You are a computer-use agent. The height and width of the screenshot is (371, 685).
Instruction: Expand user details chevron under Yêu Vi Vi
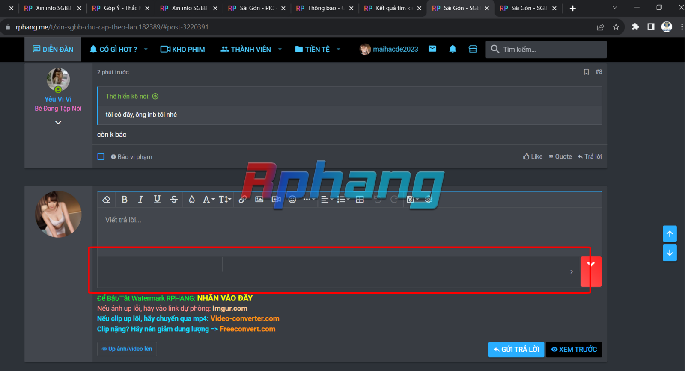coord(58,123)
